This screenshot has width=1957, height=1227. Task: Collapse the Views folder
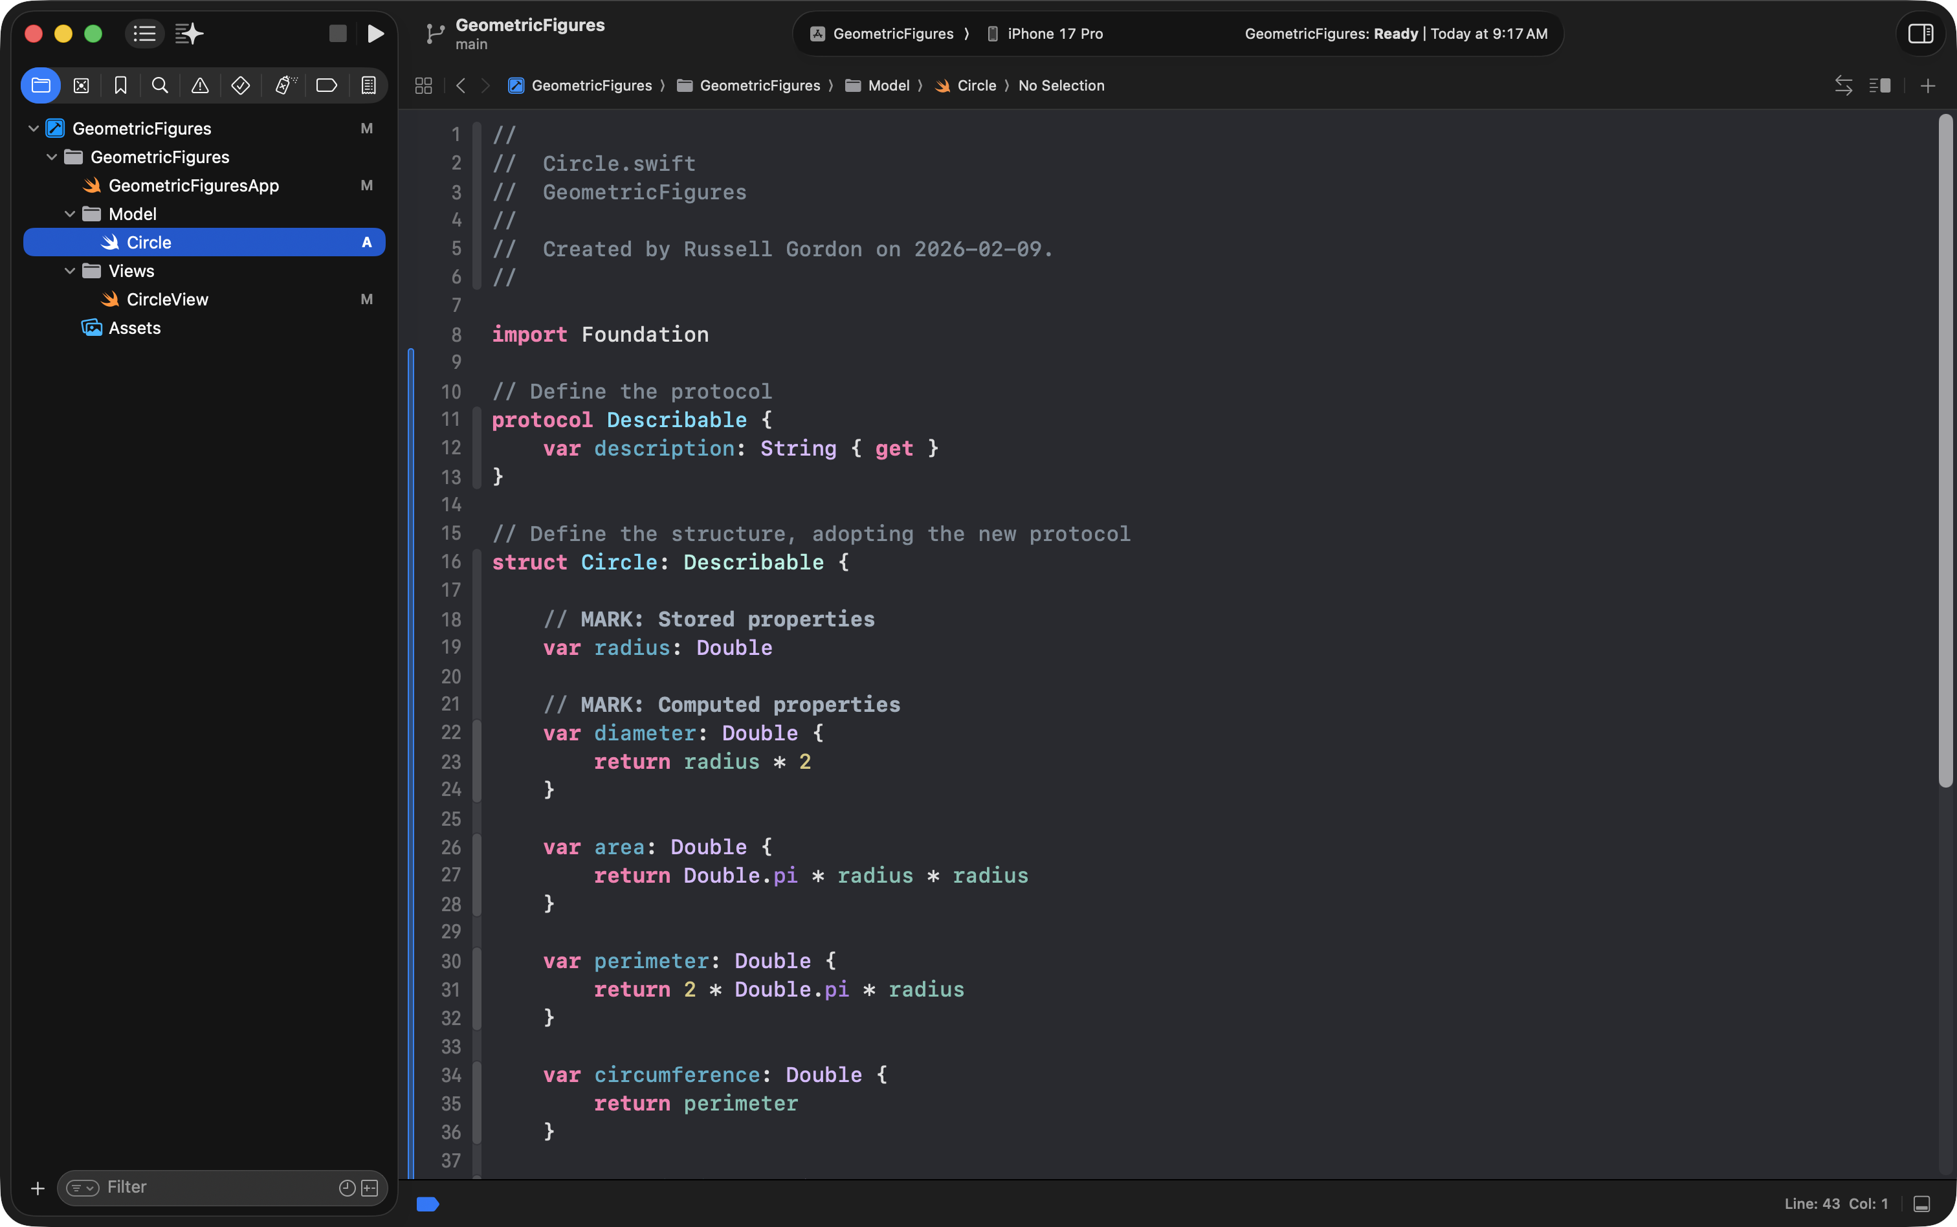(x=70, y=271)
